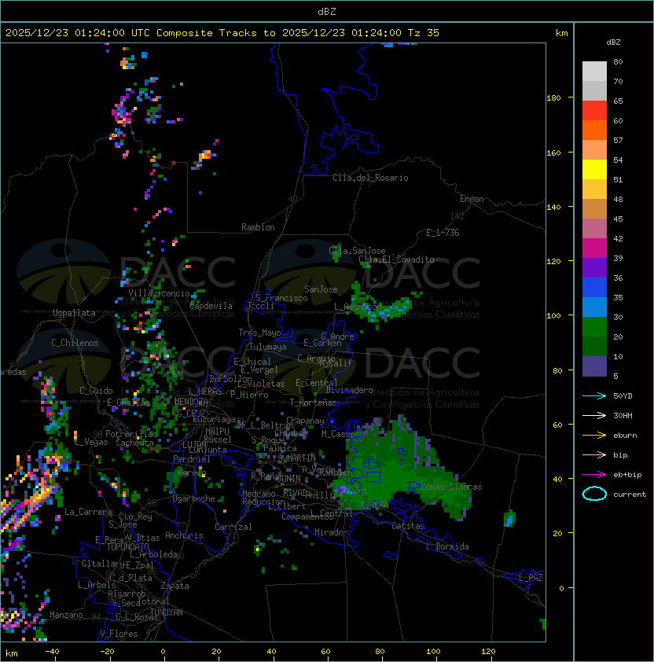
Task: Click the 'Cila.El_Cavadito' map label
Action: click(396, 259)
